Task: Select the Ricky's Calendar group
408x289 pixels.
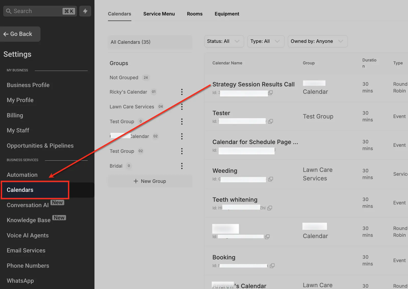Action: 128,92
